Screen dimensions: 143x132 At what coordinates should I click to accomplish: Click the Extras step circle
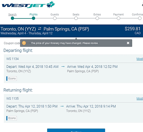[97, 18]
